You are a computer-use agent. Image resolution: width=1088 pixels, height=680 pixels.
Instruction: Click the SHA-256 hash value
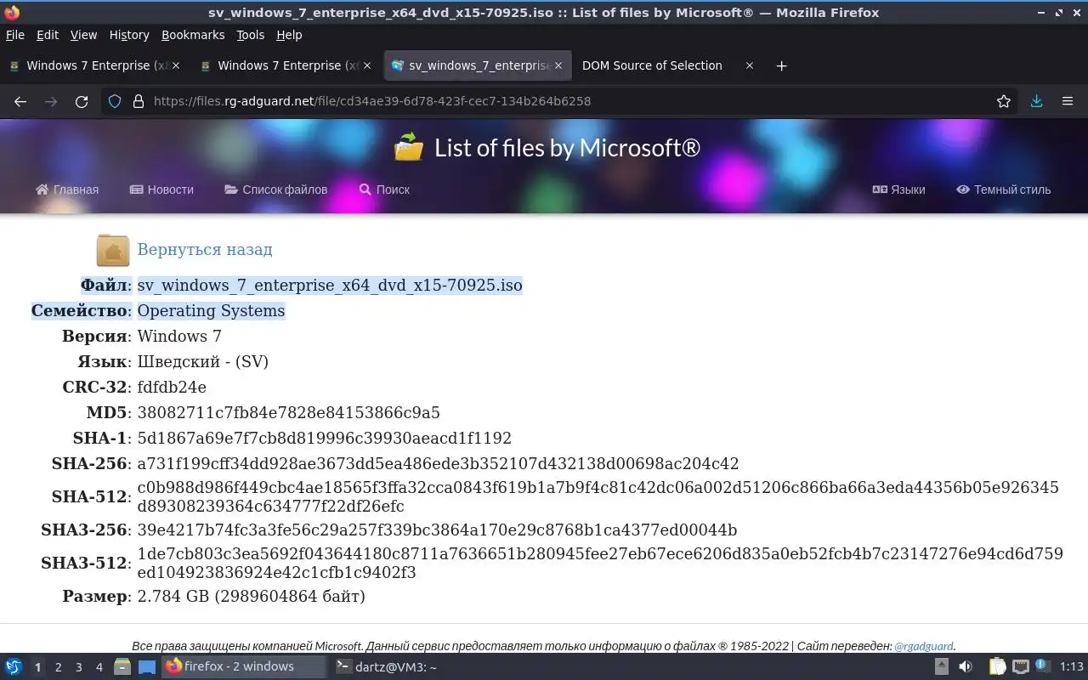click(x=438, y=464)
